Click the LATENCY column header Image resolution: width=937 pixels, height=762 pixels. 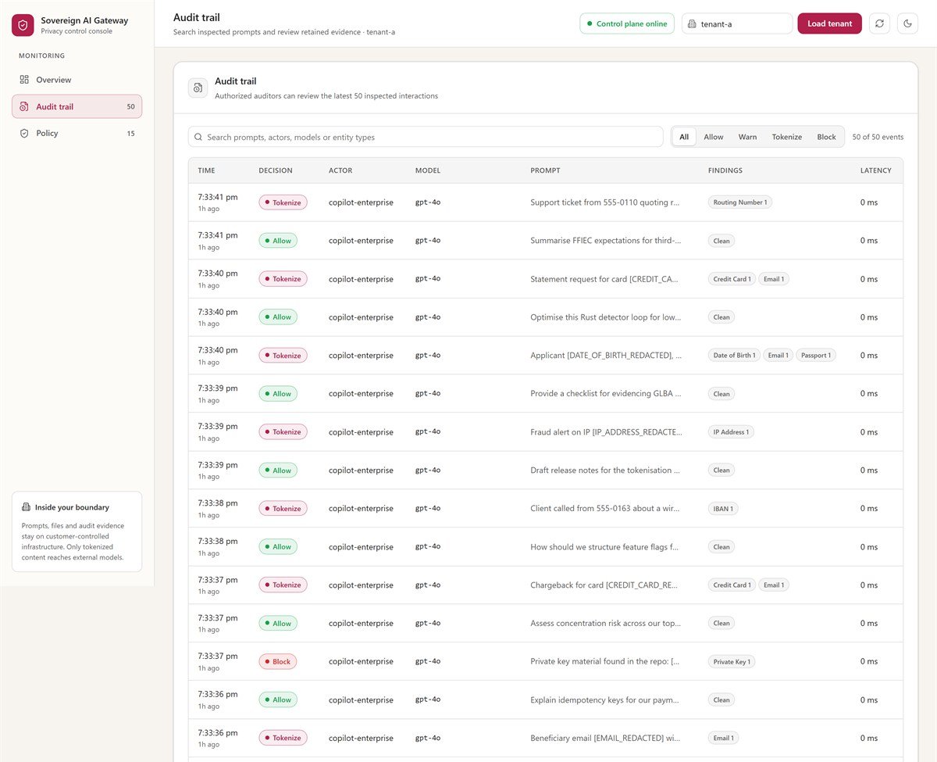[x=876, y=170]
